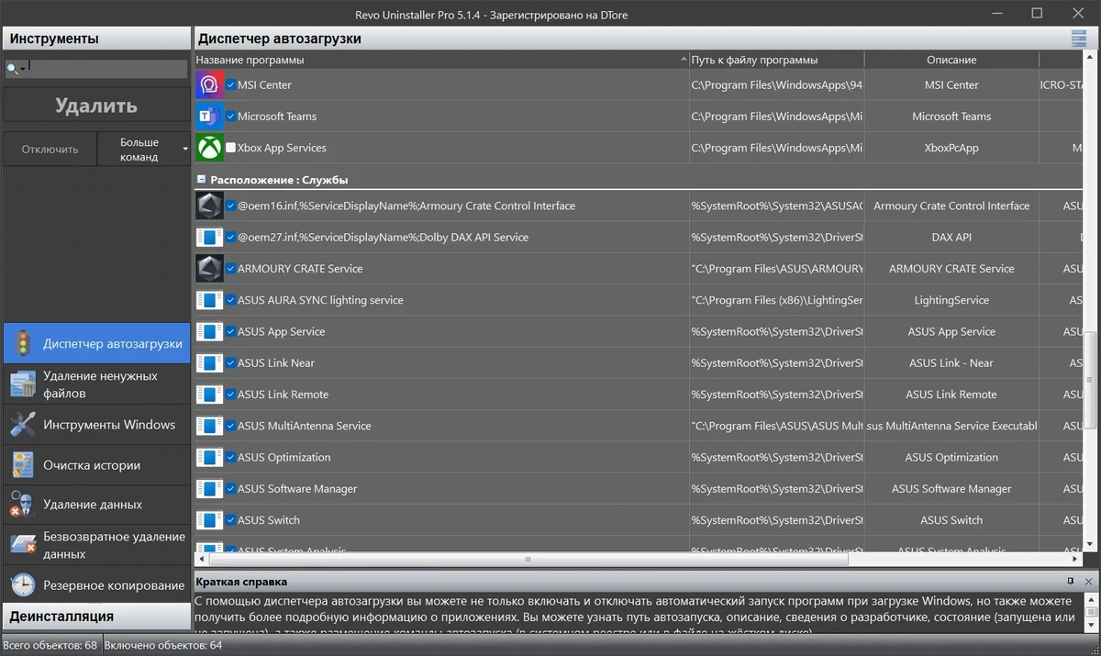Click the Xbox App Services icon
The height and width of the screenshot is (656, 1101).
click(209, 148)
